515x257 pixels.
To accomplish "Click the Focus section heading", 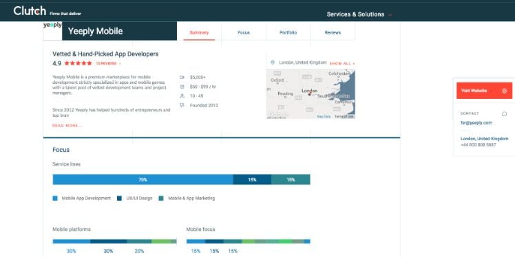I will click(61, 150).
